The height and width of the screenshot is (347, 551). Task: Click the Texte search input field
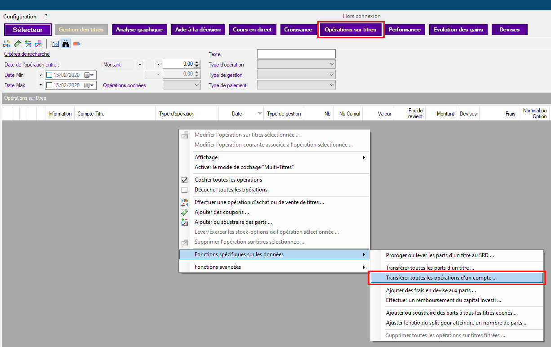pos(296,54)
